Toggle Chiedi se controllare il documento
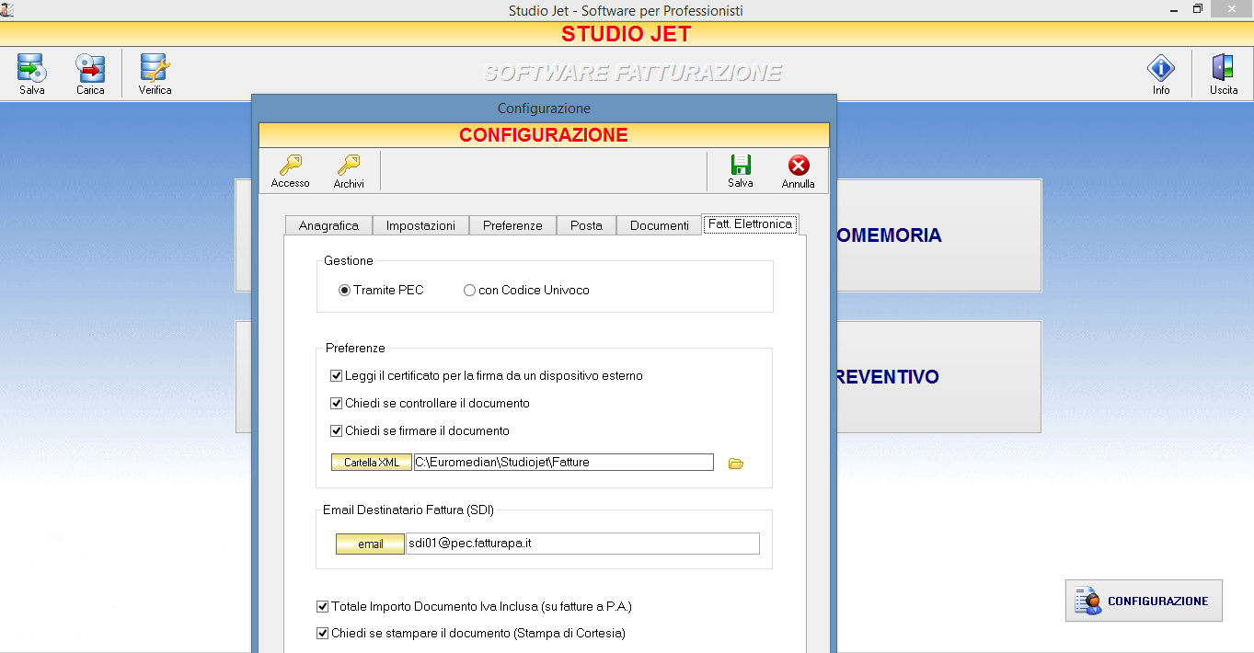This screenshot has width=1254, height=653. point(336,404)
